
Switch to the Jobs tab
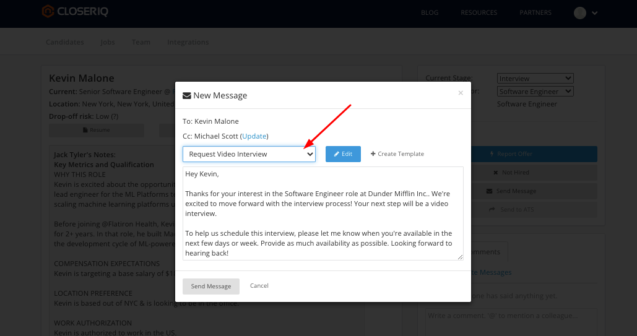click(x=108, y=42)
